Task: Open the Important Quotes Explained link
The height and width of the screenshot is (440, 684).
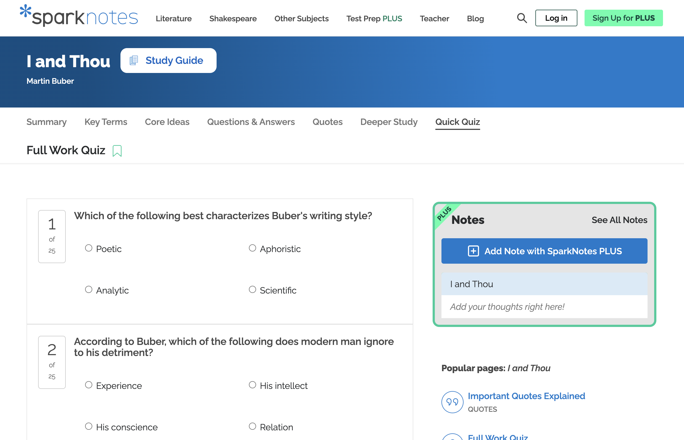Action: 526,396
